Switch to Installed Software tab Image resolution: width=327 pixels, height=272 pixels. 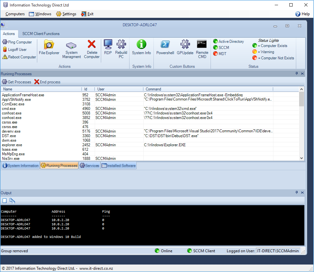pyautogui.click(x=118, y=166)
